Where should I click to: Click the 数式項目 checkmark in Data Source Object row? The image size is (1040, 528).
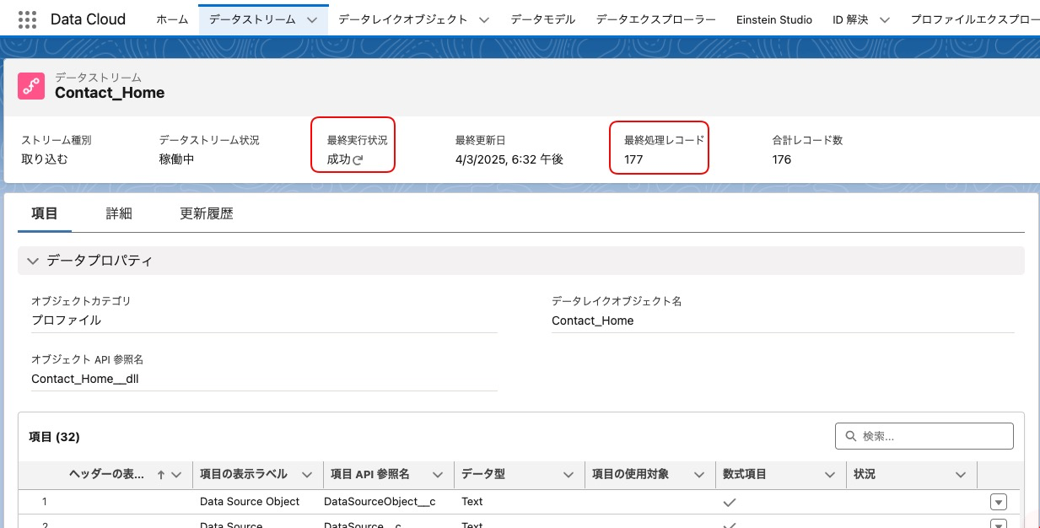point(730,502)
